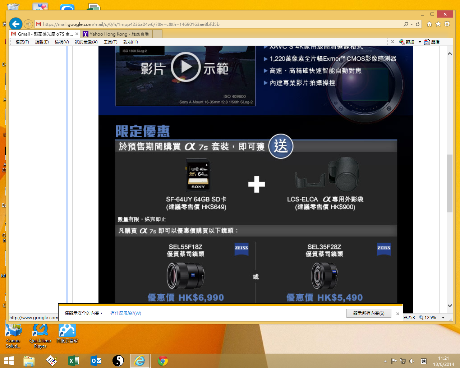The image size is (460, 368).
Task: Click the 轉換 toolbar button
Action: 407,42
